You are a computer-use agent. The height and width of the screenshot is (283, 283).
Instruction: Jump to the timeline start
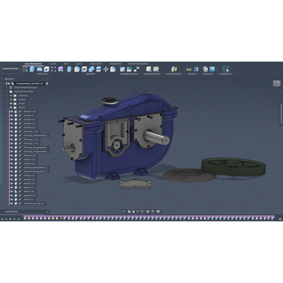2,219
